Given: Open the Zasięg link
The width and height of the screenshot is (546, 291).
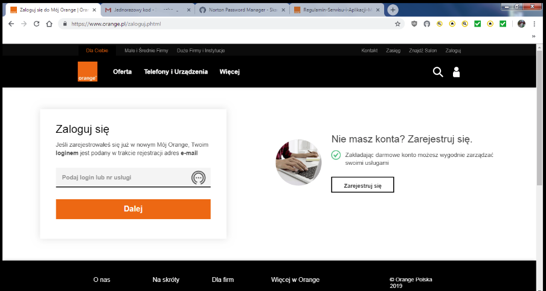Looking at the screenshot, I should (x=393, y=51).
